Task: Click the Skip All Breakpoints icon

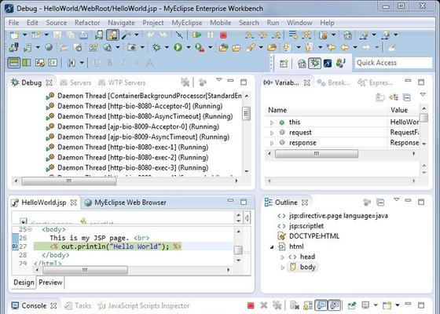Action: (179, 35)
